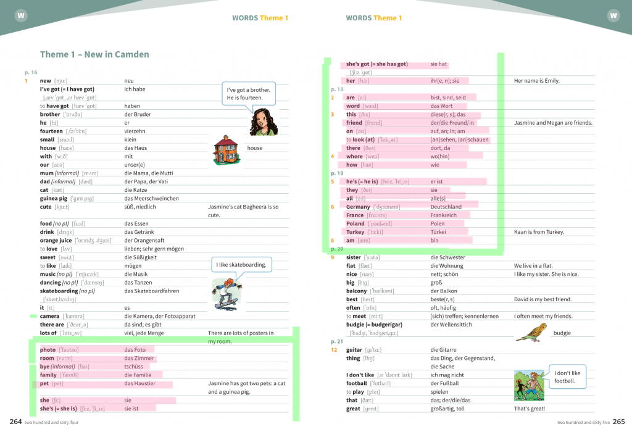Select the pink highlighted word 'Germany'

point(358,207)
